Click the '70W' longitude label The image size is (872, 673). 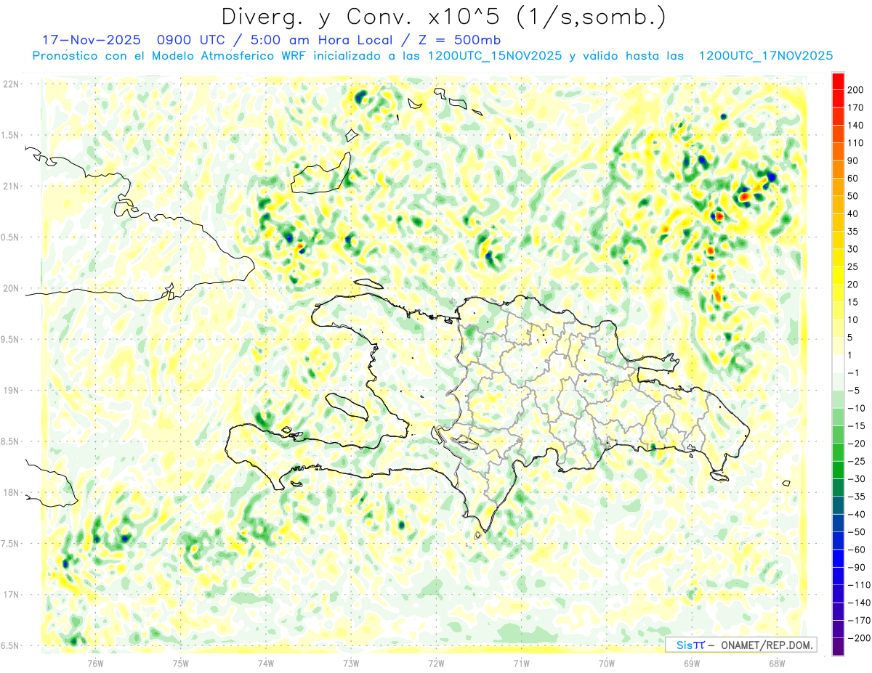point(606,662)
